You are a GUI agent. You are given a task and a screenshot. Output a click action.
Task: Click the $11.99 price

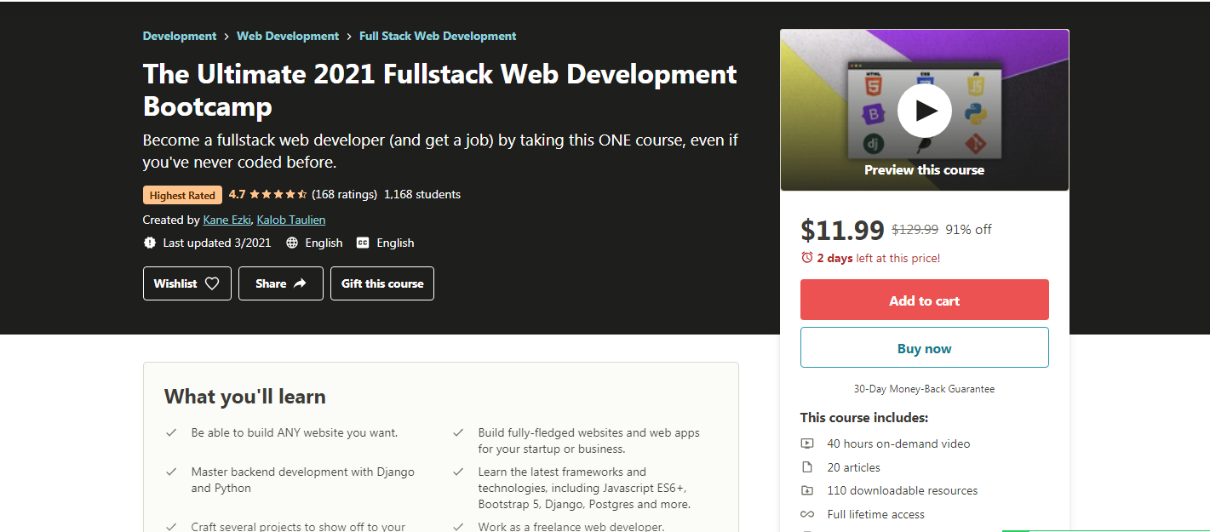click(842, 230)
